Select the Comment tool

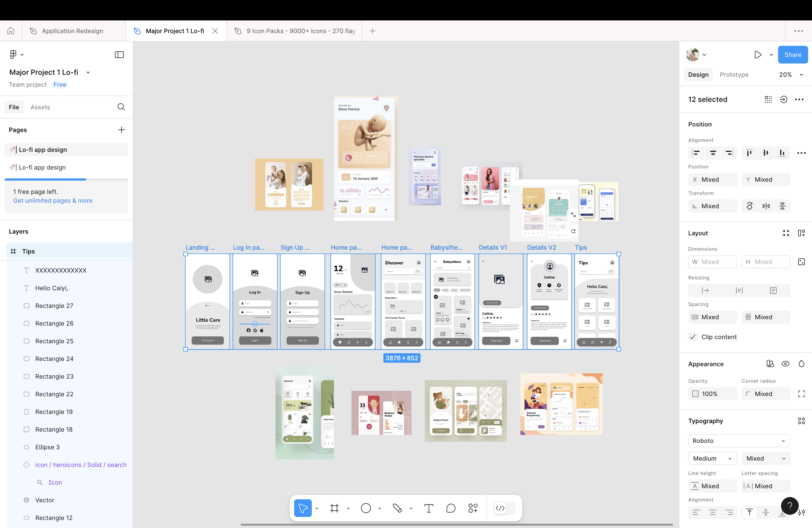[x=451, y=508]
